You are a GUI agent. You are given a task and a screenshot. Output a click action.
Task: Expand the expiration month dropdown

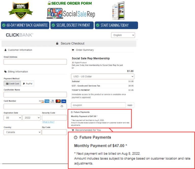pyautogui.click(x=13, y=118)
